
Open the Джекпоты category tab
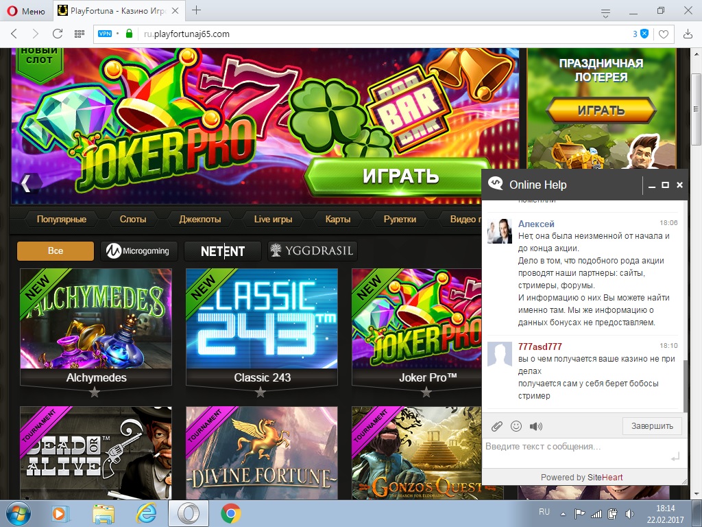(199, 219)
